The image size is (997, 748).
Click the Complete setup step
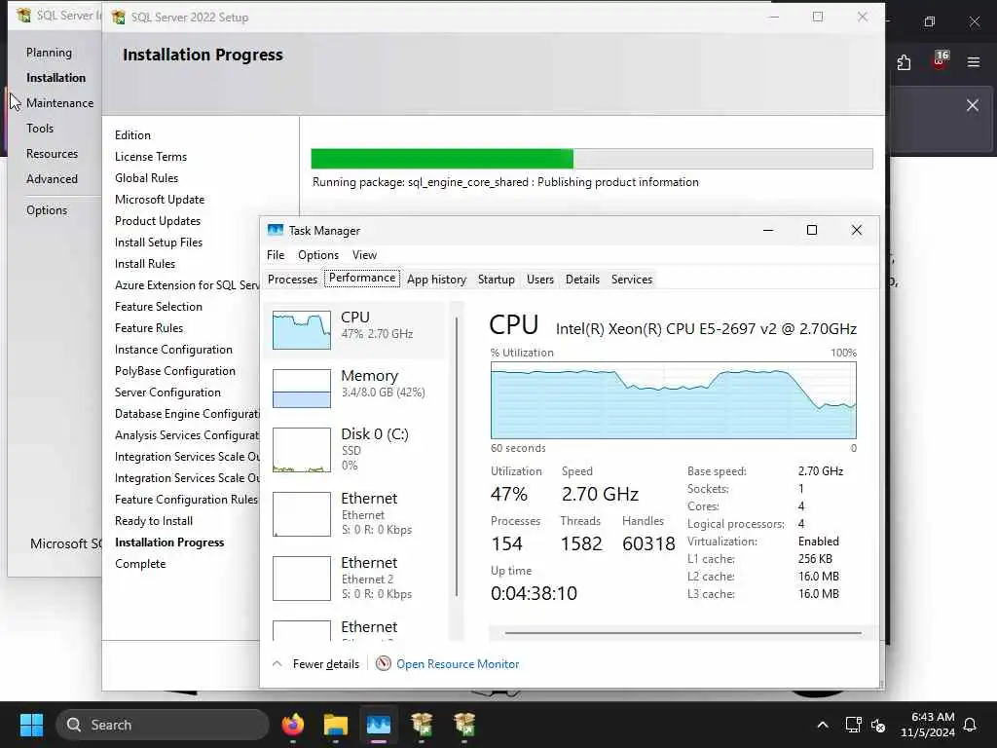(140, 564)
